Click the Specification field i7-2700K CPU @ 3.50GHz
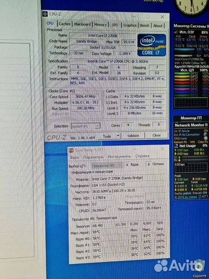Viewport: 209px width, 279px height. (118, 61)
